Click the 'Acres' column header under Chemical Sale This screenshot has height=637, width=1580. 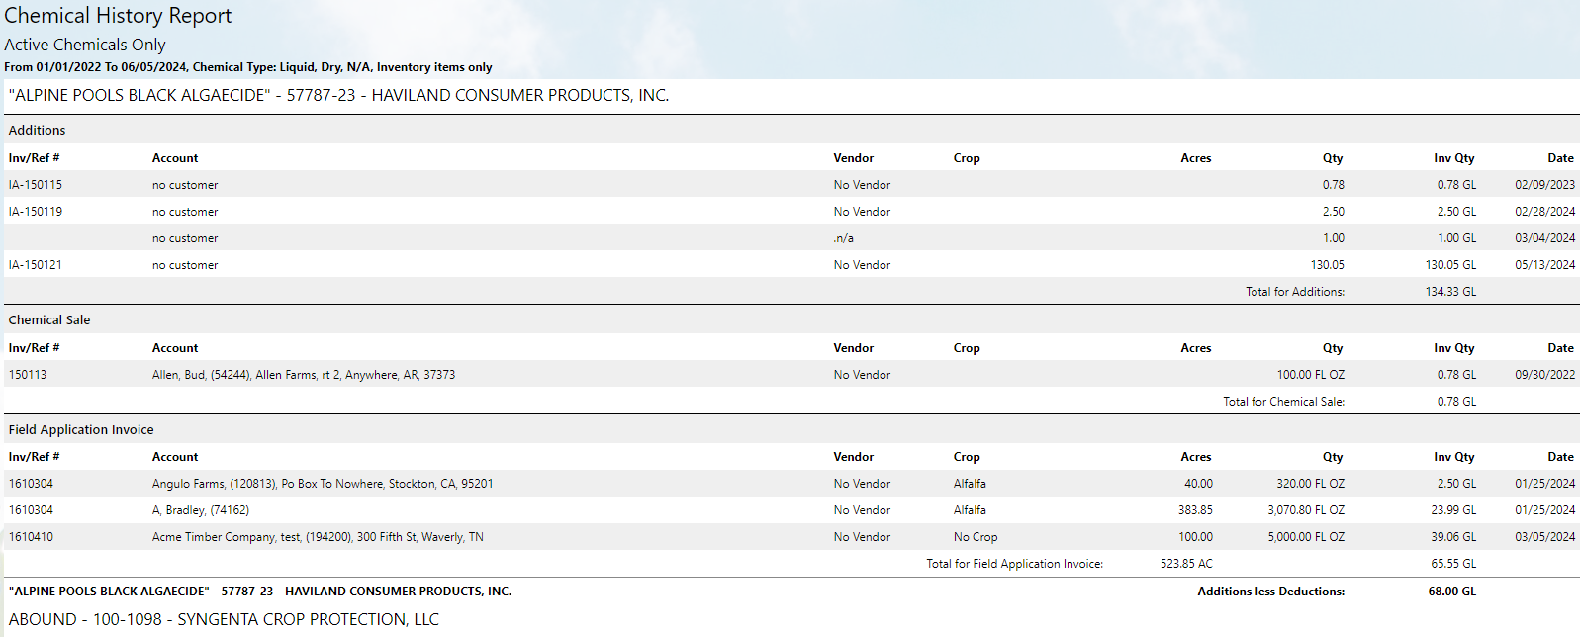[x=1196, y=348]
